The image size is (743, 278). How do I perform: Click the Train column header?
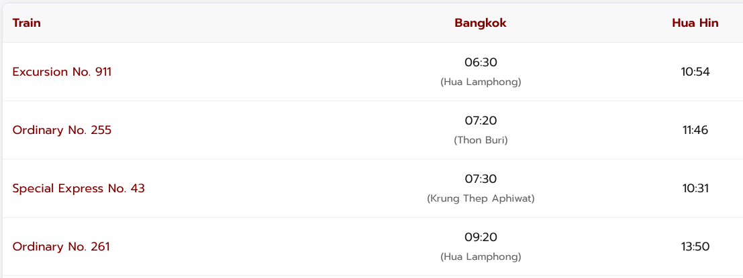click(27, 23)
